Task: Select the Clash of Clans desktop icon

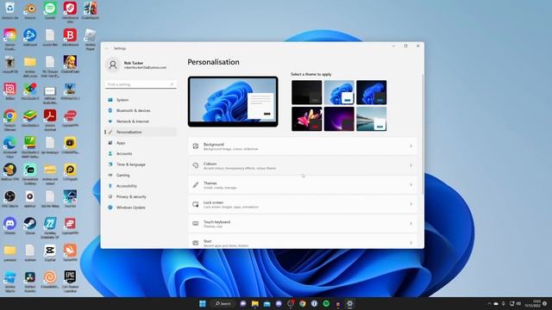Action: click(x=70, y=65)
